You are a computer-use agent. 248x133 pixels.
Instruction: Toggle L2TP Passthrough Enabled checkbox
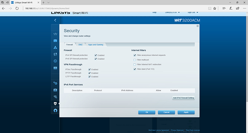pos(89,77)
